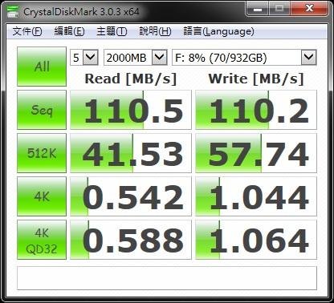This screenshot has width=334, height=303.
Task: Click the 4K read result 0.542
Action: [131, 196]
